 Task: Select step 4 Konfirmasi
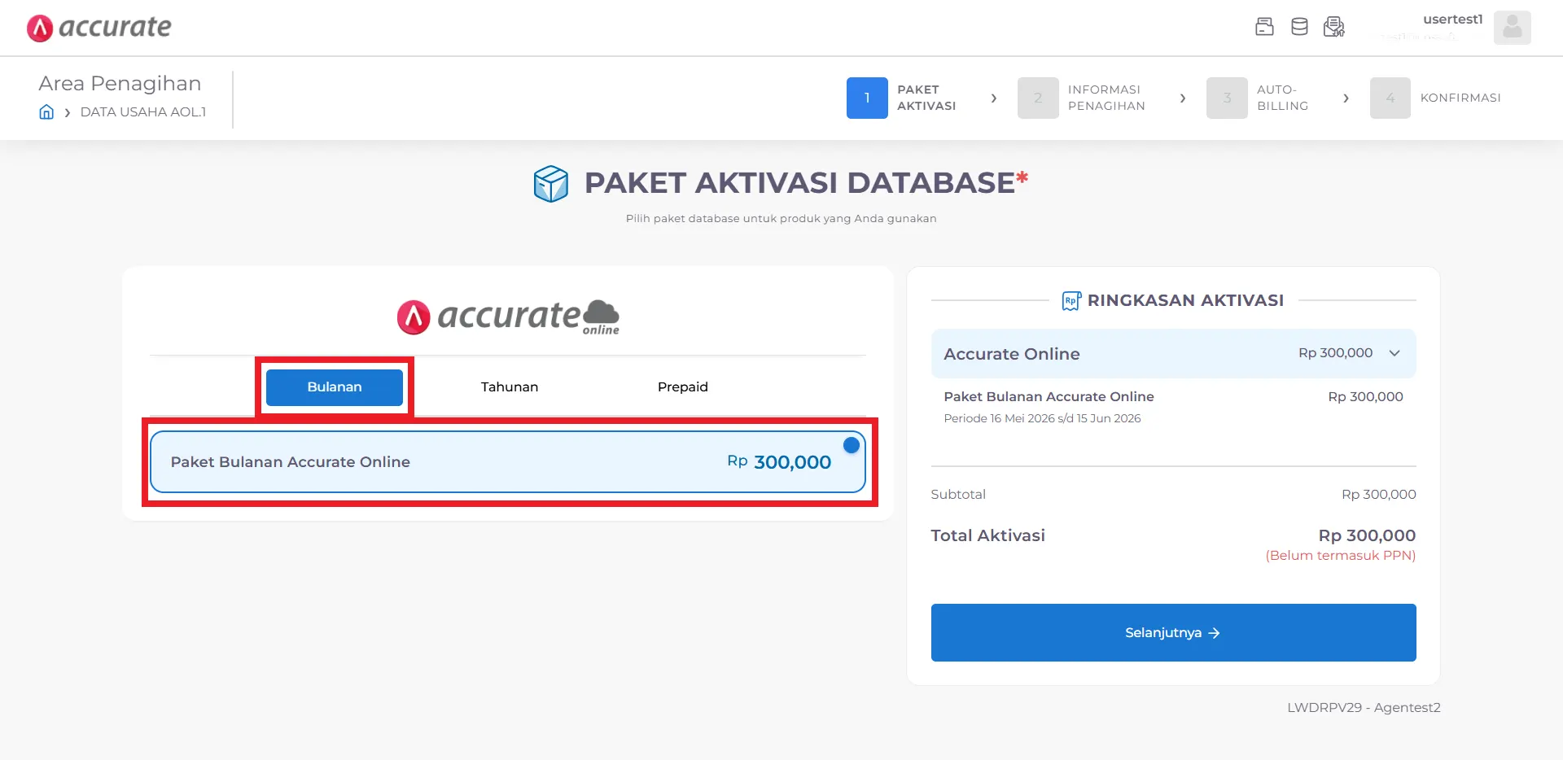[x=1435, y=98]
